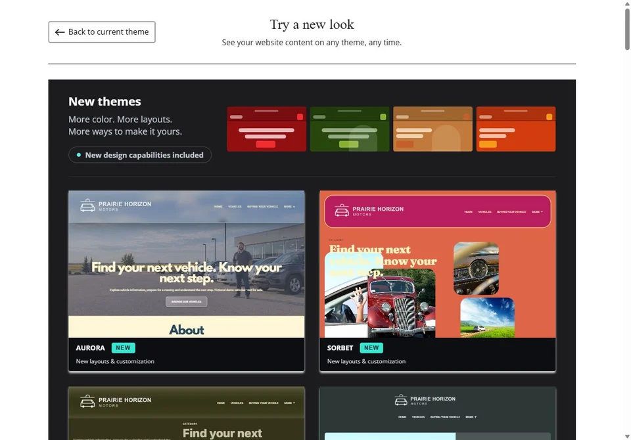The height and width of the screenshot is (440, 631).
Task: Select the green color theme swatch
Action: (350, 129)
